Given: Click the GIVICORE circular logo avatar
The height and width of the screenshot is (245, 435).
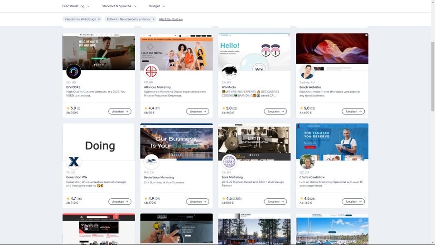Looking at the screenshot, I should (73, 72).
